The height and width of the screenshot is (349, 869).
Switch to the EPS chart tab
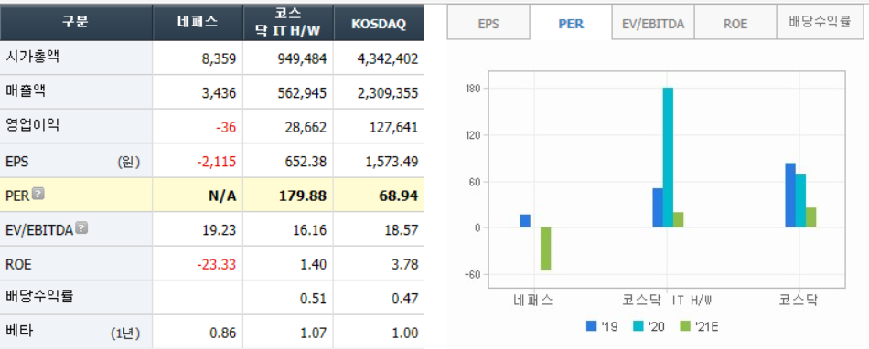coord(488,24)
